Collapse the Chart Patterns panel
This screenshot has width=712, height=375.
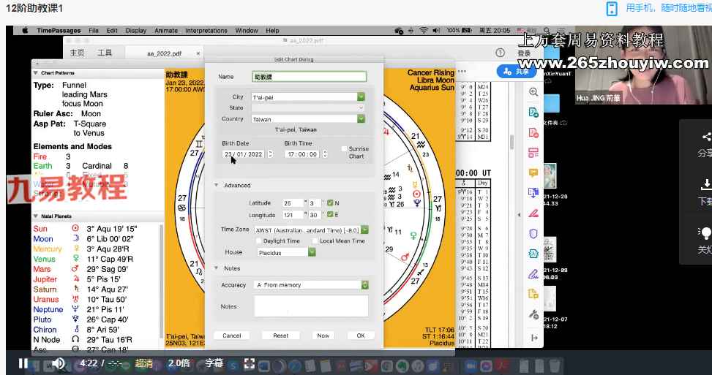pyautogui.click(x=35, y=72)
